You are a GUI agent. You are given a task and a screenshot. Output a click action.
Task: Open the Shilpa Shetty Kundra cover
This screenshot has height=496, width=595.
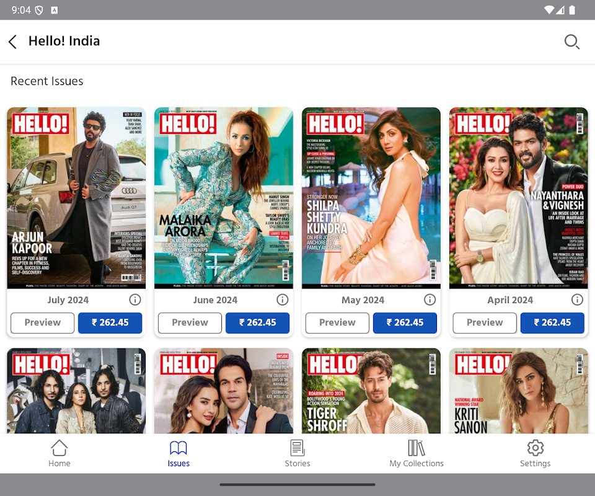pos(371,198)
